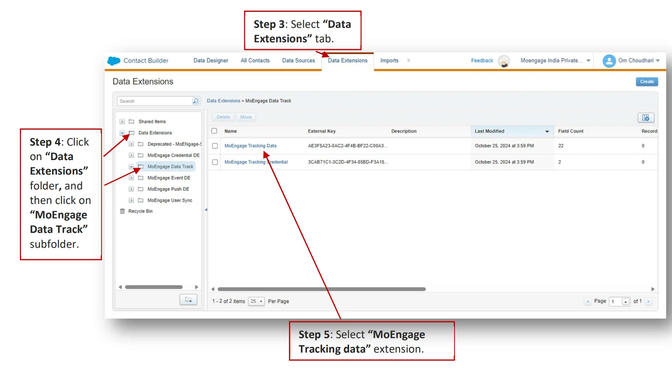The image size is (672, 369).
Task: Open the MoEngage Tracking Credential extension link
Action: tap(256, 162)
